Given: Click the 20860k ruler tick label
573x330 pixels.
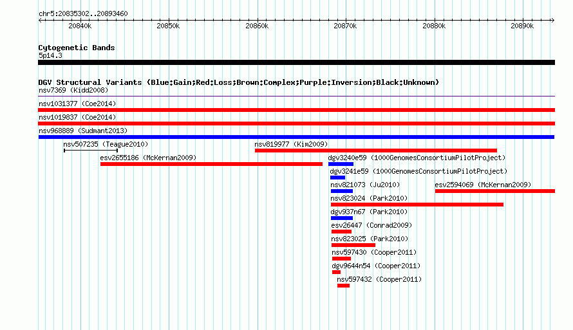Looking at the screenshot, I should (x=257, y=26).
